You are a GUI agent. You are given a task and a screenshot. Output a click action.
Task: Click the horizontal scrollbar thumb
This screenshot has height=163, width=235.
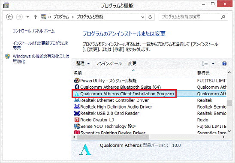(x=113, y=137)
